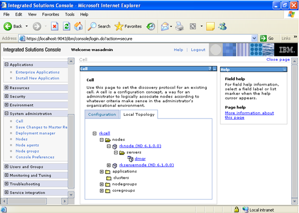The width and height of the screenshot is (299, 213).
Task: Click the clusters folder icon
Action: tap(109, 178)
